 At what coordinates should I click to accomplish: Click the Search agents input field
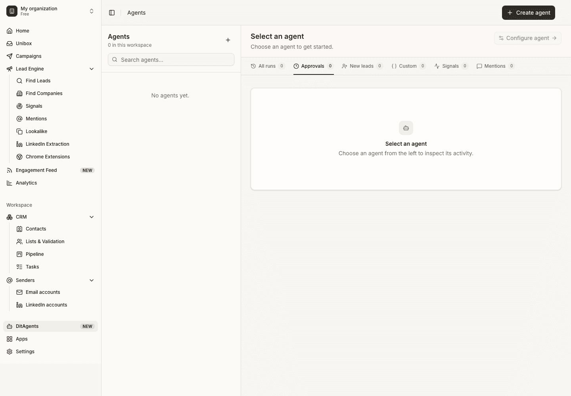171,60
